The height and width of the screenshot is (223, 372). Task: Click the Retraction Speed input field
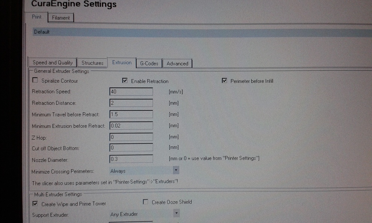point(131,92)
